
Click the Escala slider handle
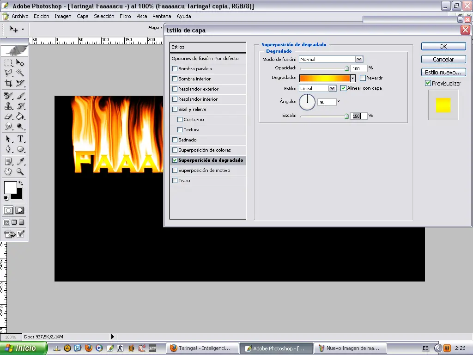[346, 116]
